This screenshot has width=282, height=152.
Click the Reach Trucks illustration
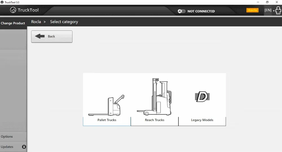pyautogui.click(x=154, y=97)
